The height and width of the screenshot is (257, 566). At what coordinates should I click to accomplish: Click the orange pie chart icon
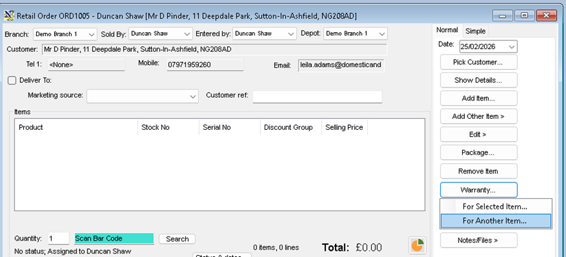coord(418,245)
